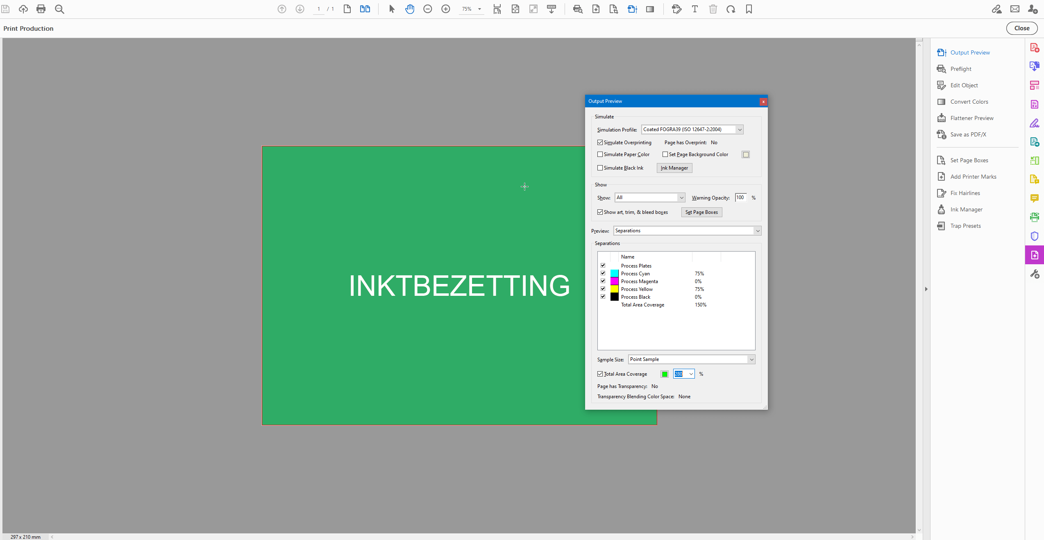This screenshot has width=1044, height=540.
Task: Click the Add text T icon
Action: [695, 9]
